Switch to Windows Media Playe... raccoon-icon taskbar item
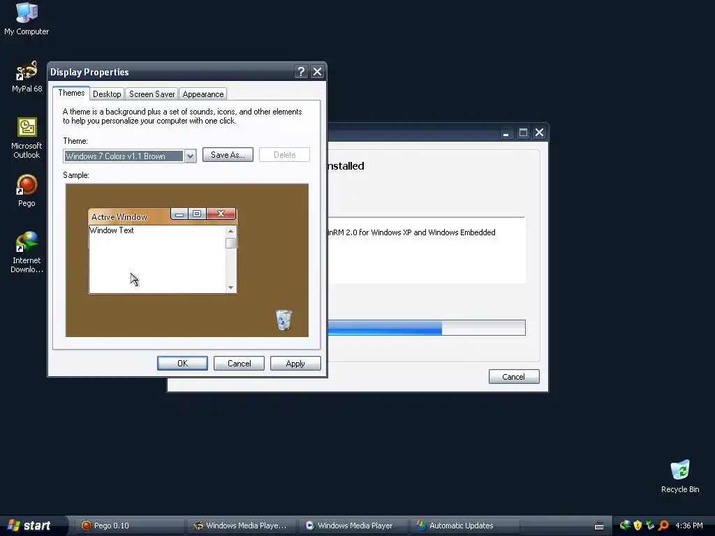This screenshot has height=536, width=715. pyautogui.click(x=241, y=526)
